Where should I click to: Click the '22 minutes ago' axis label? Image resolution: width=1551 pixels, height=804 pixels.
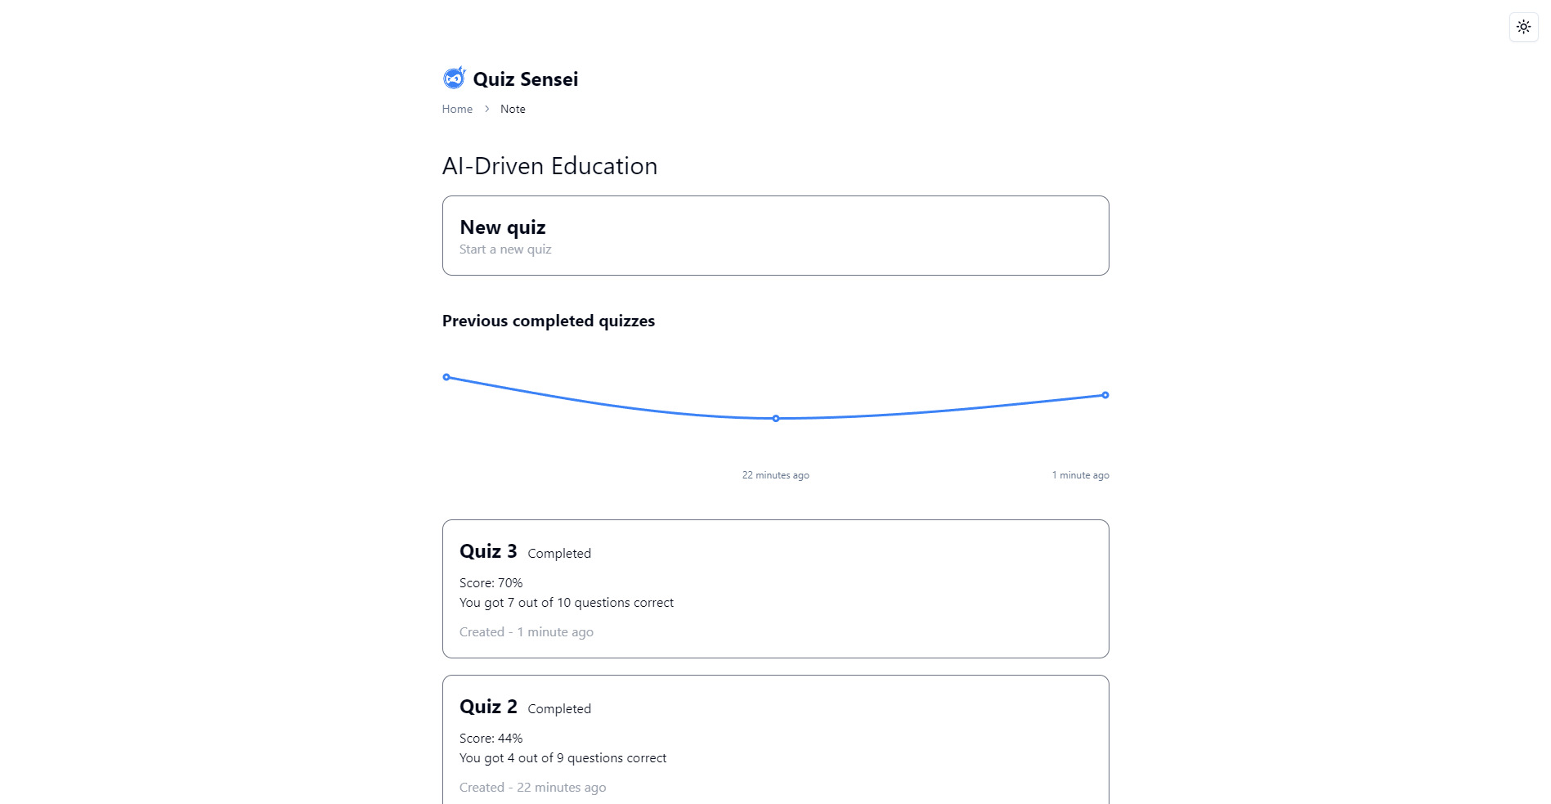775,475
